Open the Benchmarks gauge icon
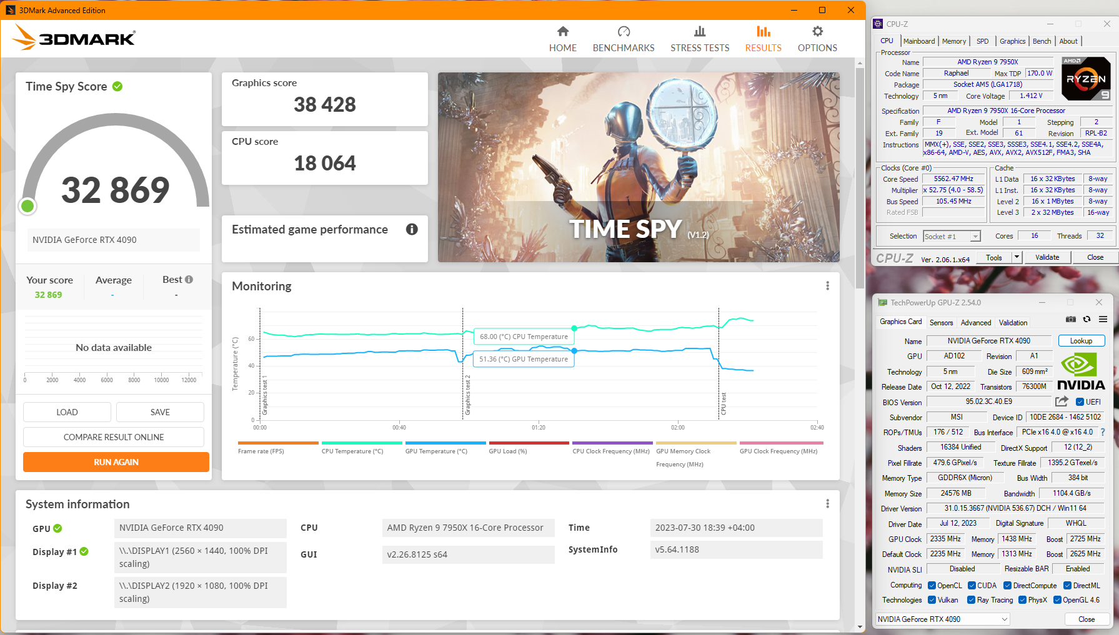The image size is (1119, 635). point(623,32)
